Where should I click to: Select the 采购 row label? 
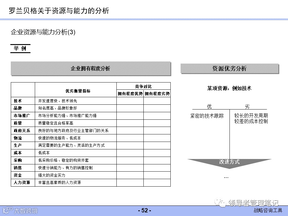tap(18, 160)
